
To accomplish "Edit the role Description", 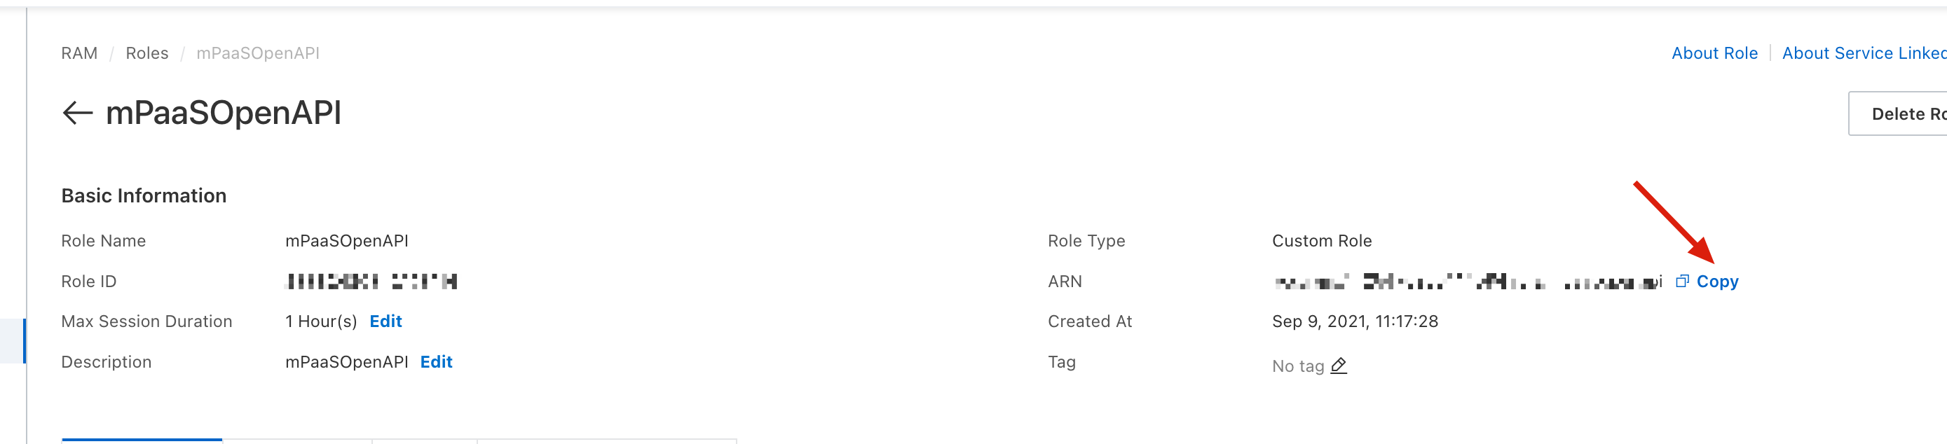I will 436,363.
